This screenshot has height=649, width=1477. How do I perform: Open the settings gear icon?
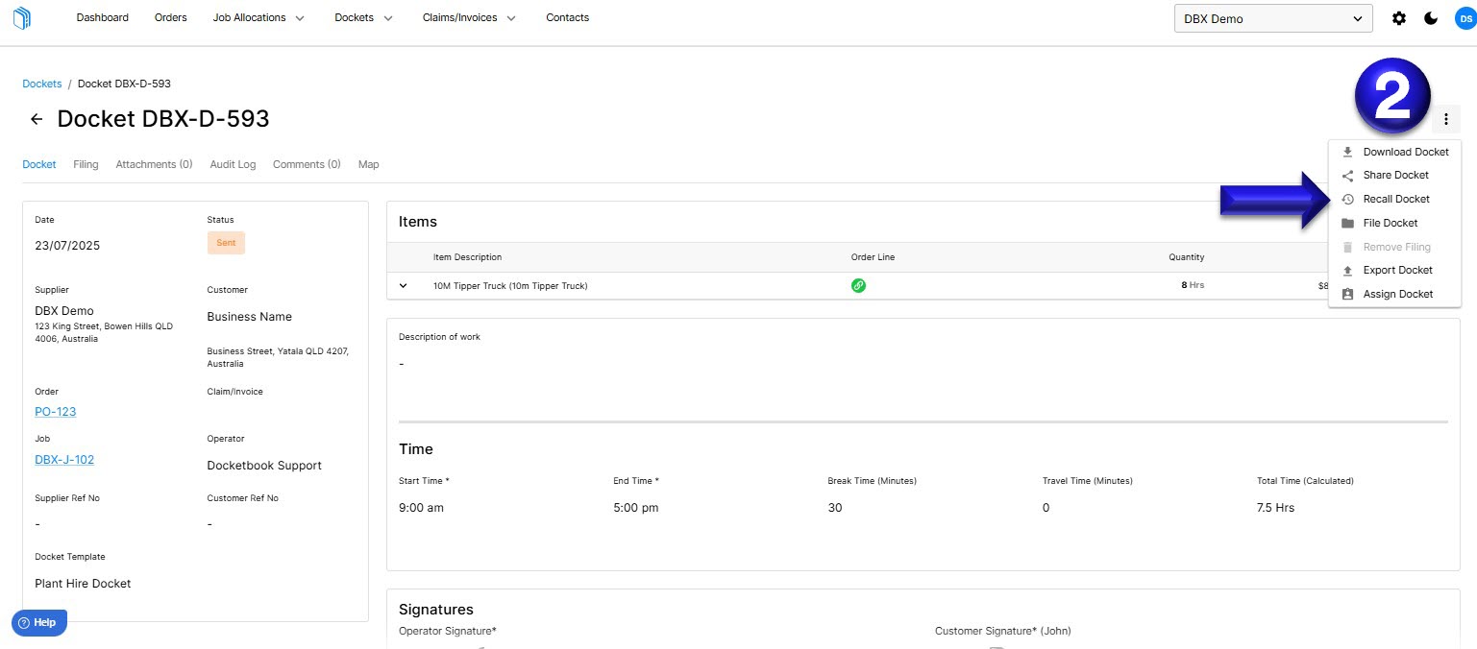pos(1399,18)
